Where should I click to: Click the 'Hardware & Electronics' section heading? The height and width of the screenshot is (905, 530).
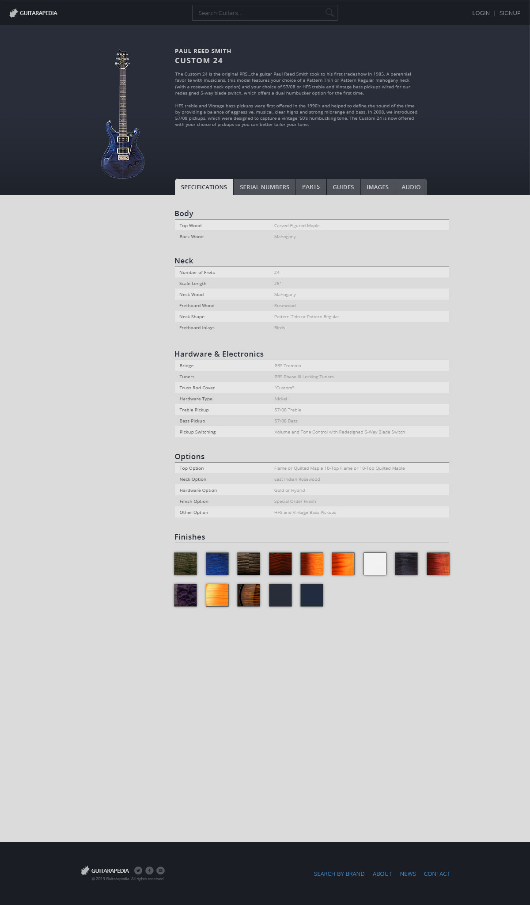[x=219, y=354]
